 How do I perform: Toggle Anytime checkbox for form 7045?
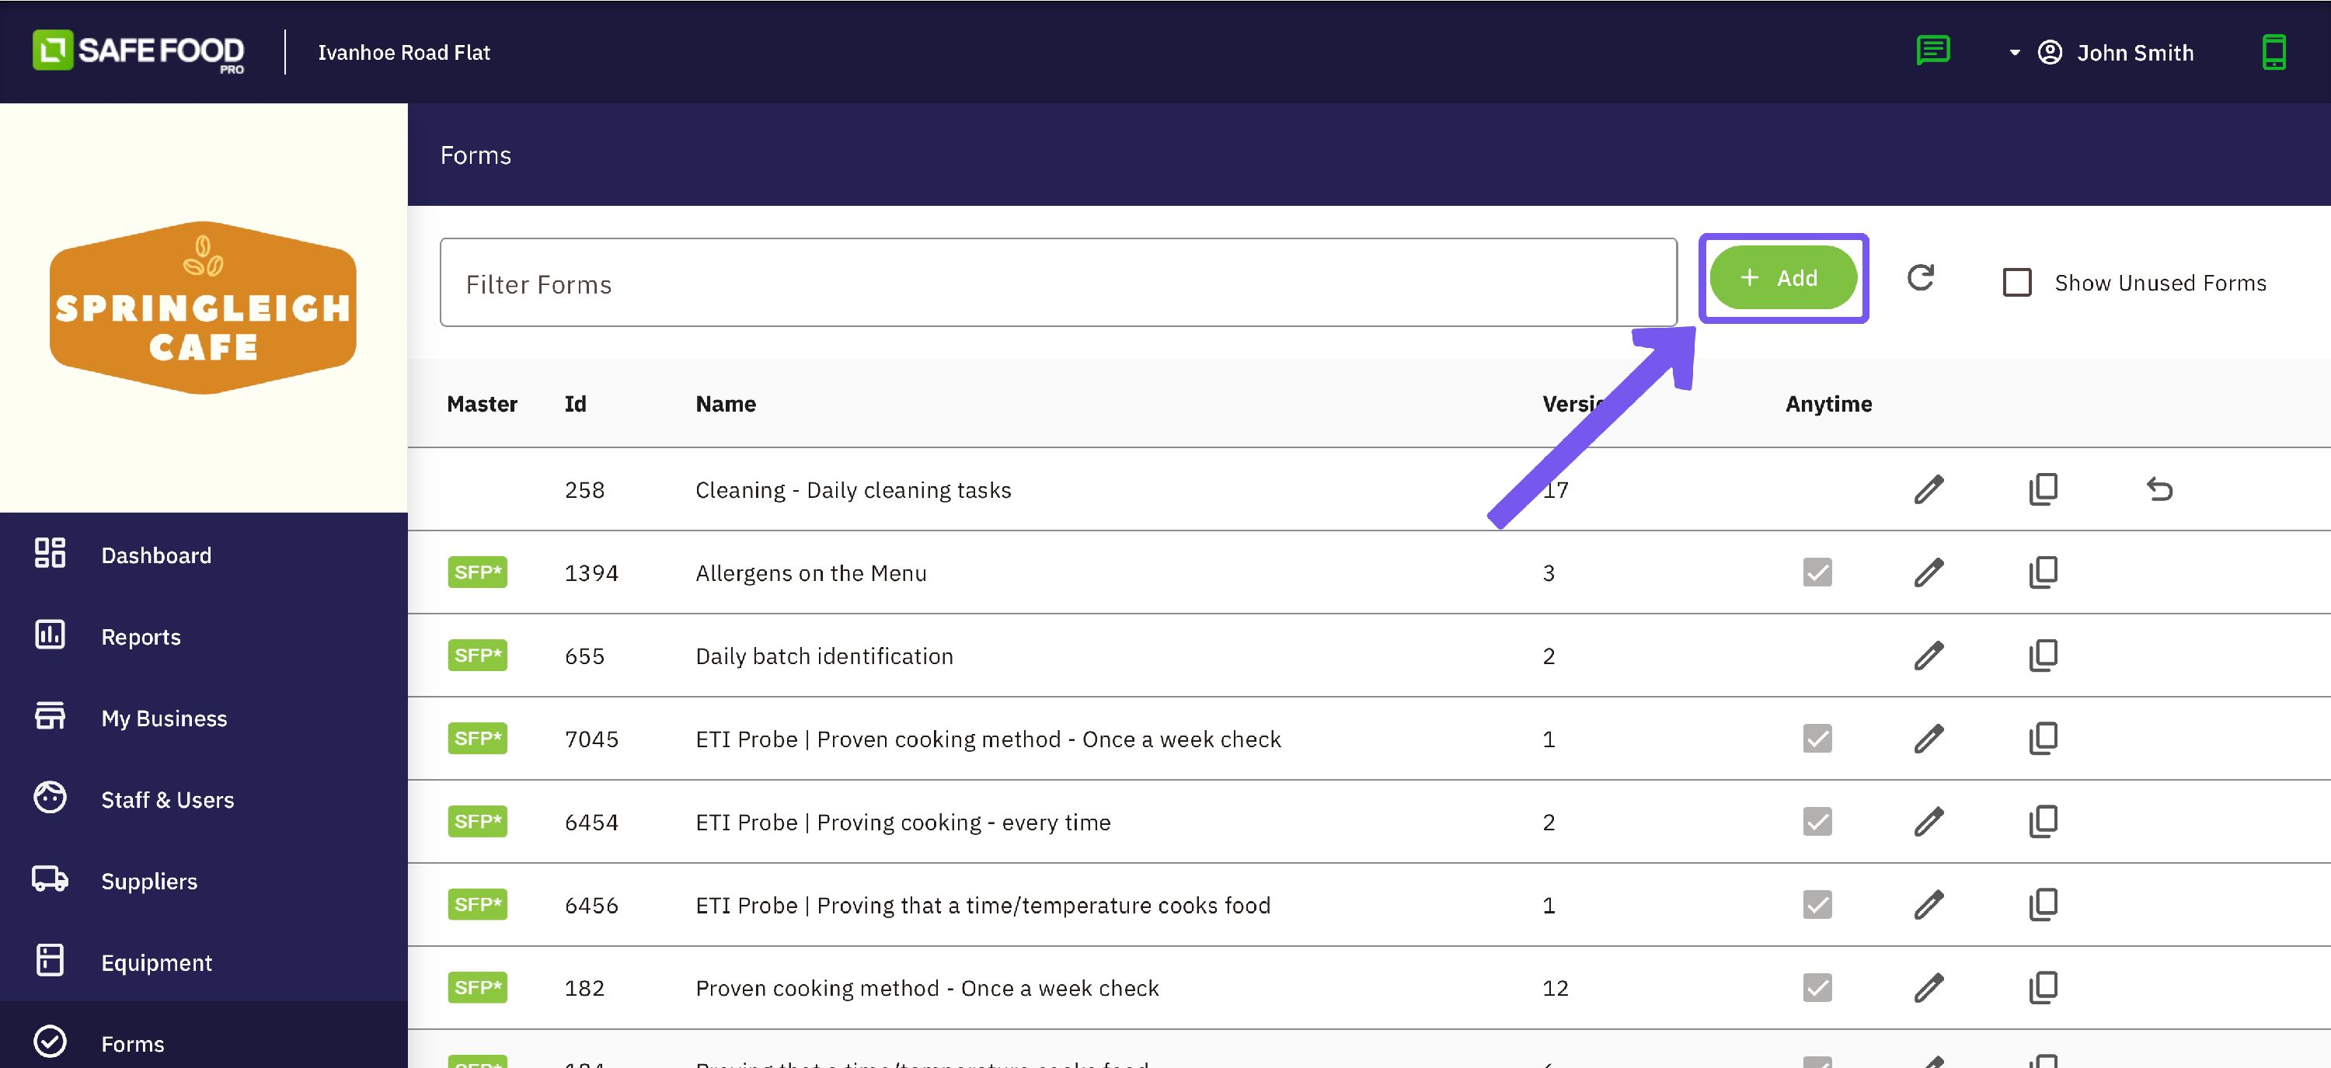click(1817, 739)
